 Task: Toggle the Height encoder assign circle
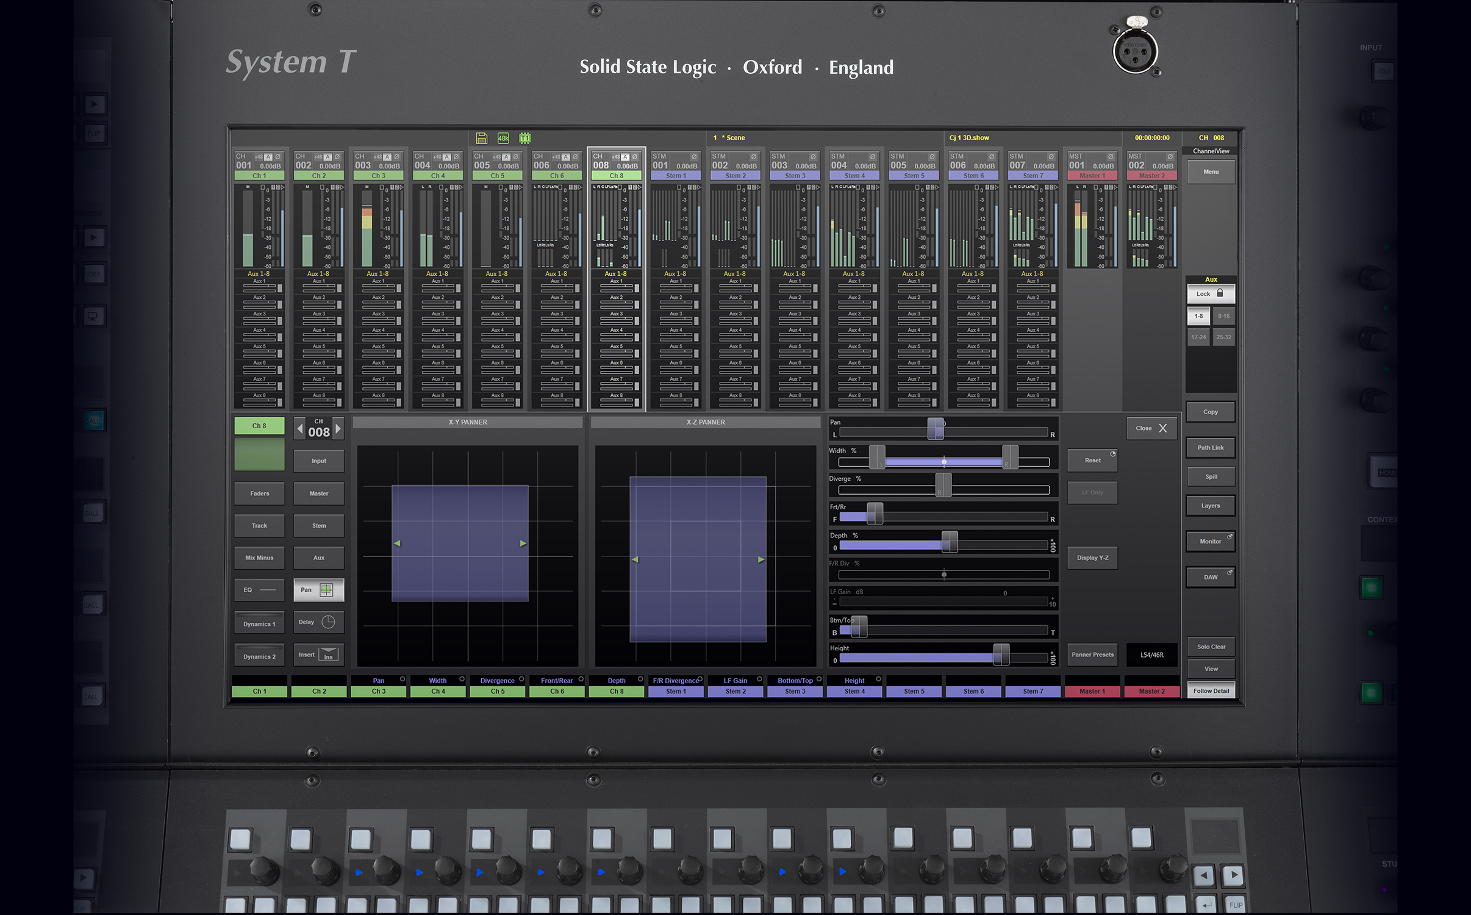click(x=878, y=679)
